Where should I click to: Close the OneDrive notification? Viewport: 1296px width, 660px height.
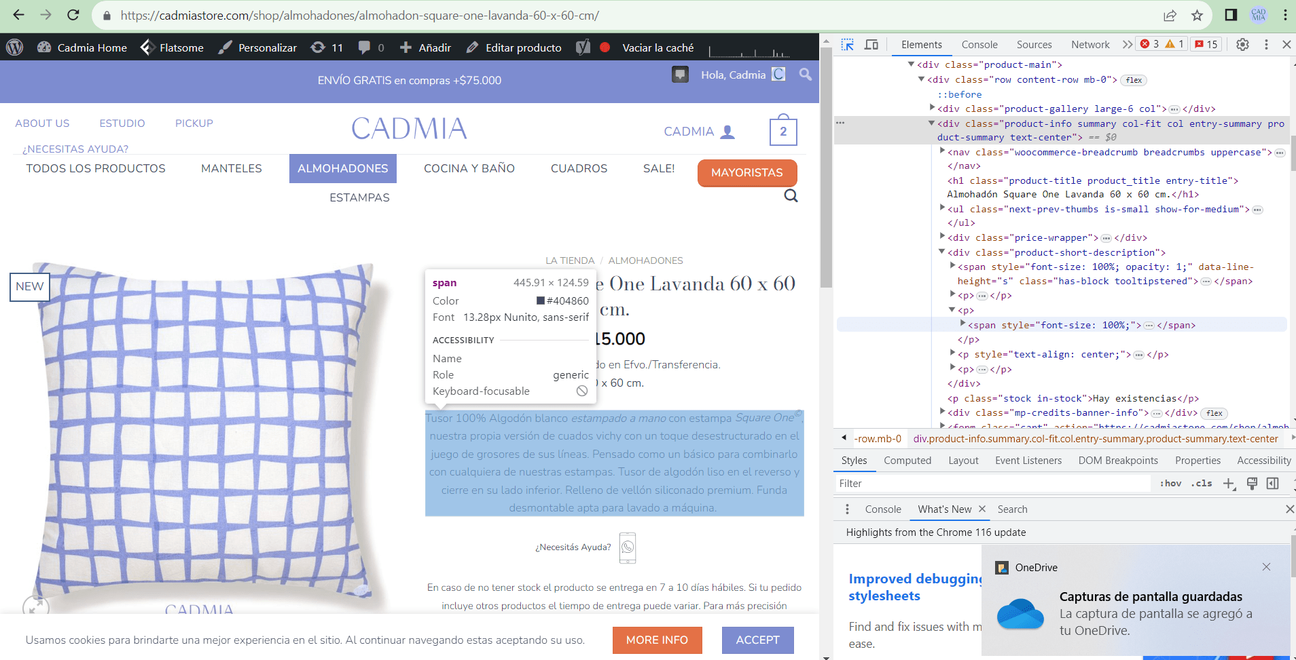(1266, 567)
